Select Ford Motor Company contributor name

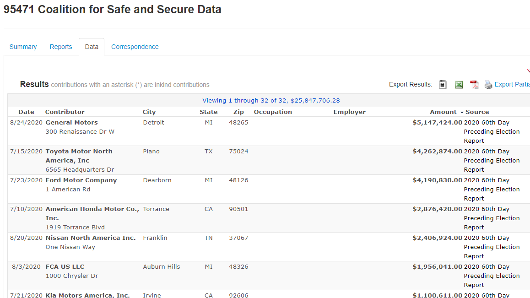pyautogui.click(x=81, y=180)
